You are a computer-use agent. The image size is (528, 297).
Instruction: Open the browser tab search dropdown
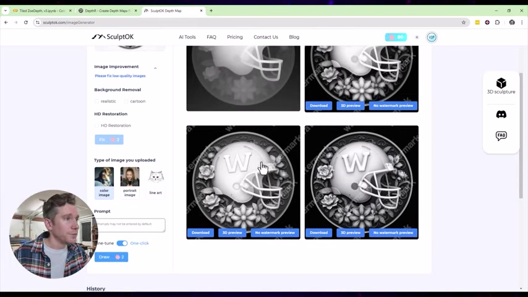6,11
